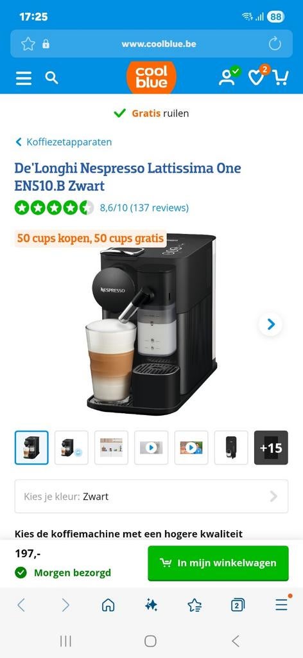
Task: Play the first video thumbnail
Action: [151, 448]
